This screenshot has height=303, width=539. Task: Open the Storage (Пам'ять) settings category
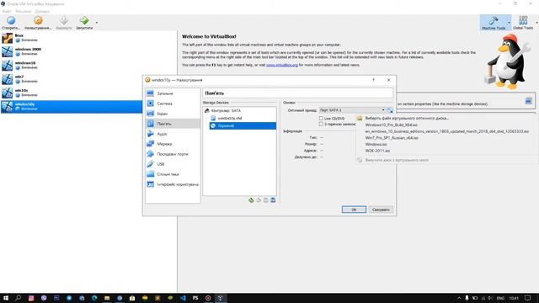[x=173, y=124]
